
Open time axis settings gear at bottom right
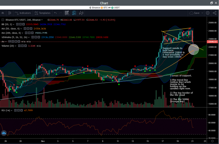[x=212, y=141]
